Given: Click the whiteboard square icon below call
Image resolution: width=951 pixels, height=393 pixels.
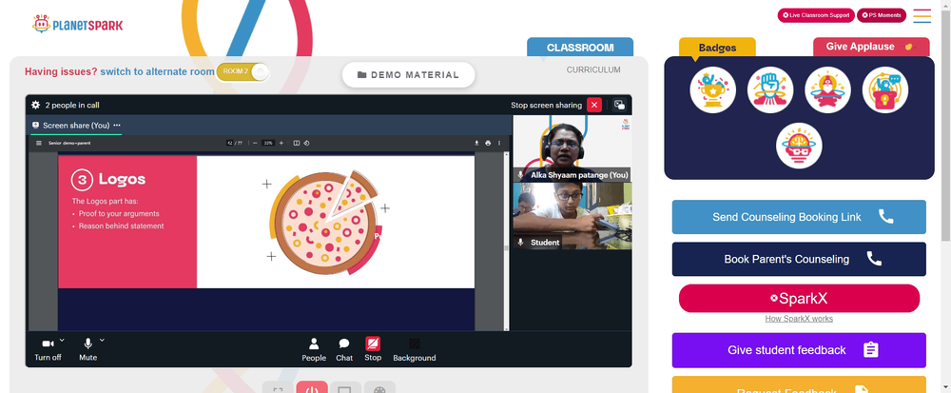Looking at the screenshot, I should (345, 388).
